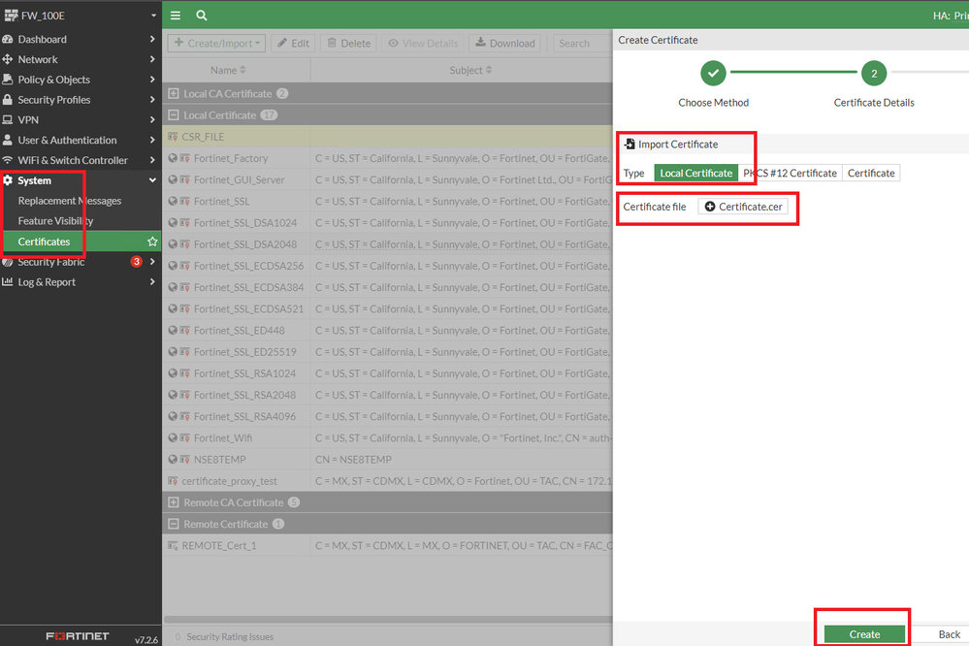
Task: Expand the Security Fabric chevron
Action: coord(152,262)
